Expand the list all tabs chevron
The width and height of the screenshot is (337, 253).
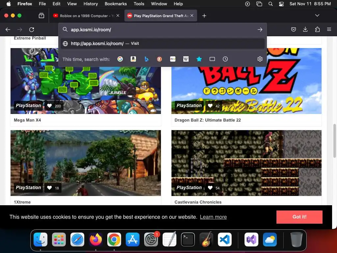(317, 15)
